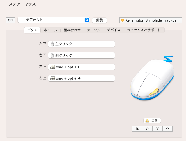Image resolution: width=186 pixels, height=141 pixels.
Task: Click the mouse icon beside 主クリック
Action: coord(52,44)
